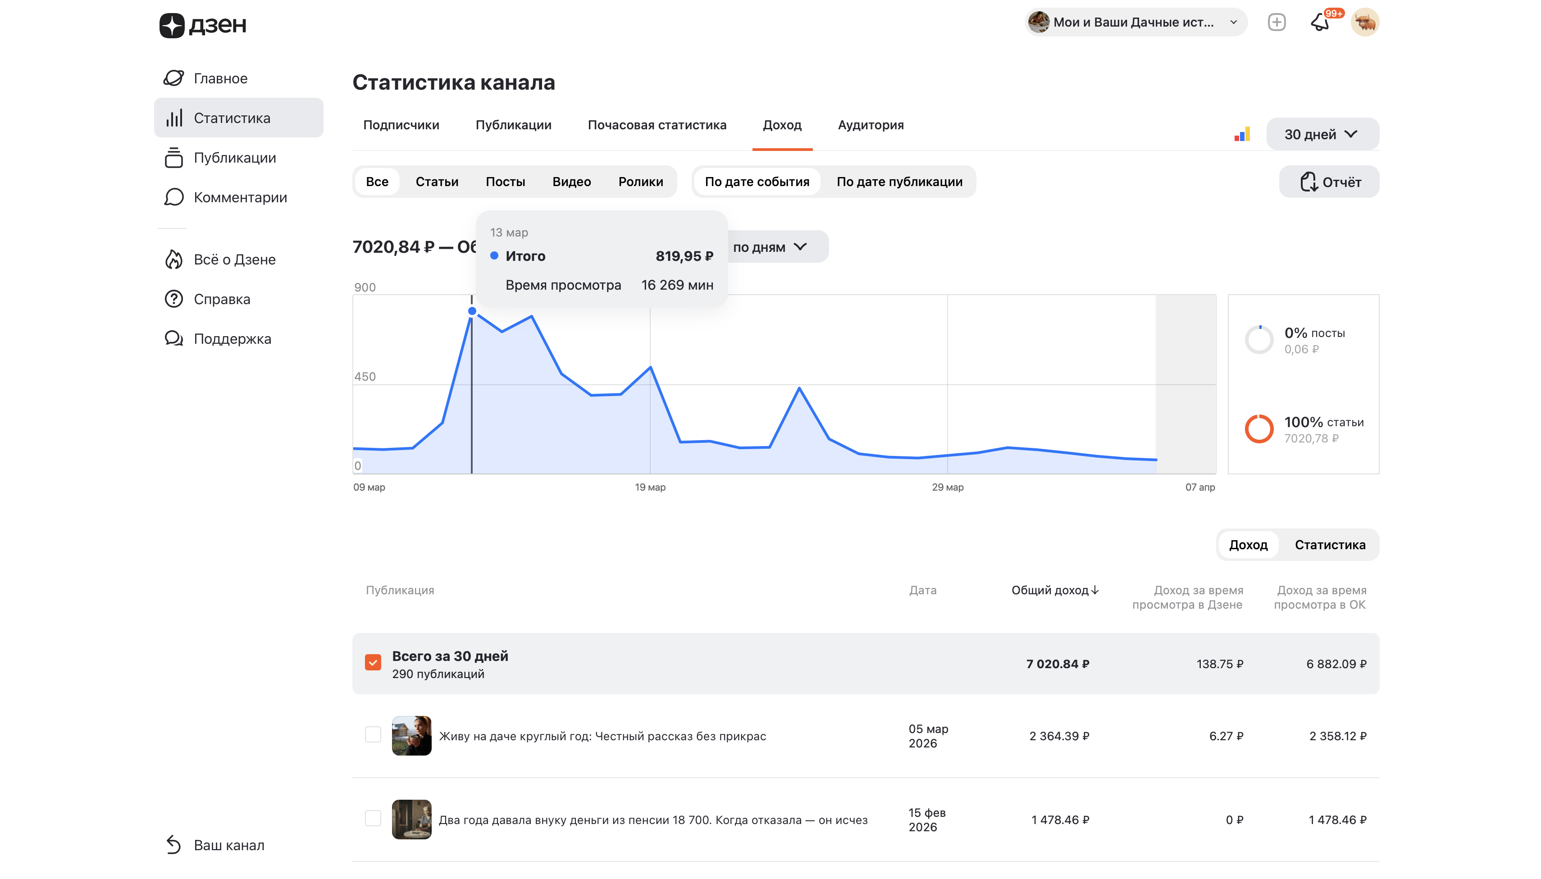This screenshot has height=879, width=1541.
Task: Click the Справка question mark icon
Action: pyautogui.click(x=174, y=300)
